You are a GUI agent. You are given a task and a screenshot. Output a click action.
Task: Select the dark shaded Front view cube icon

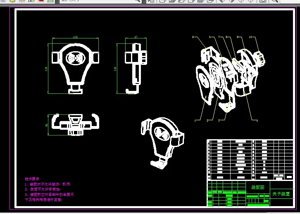coord(201,1)
